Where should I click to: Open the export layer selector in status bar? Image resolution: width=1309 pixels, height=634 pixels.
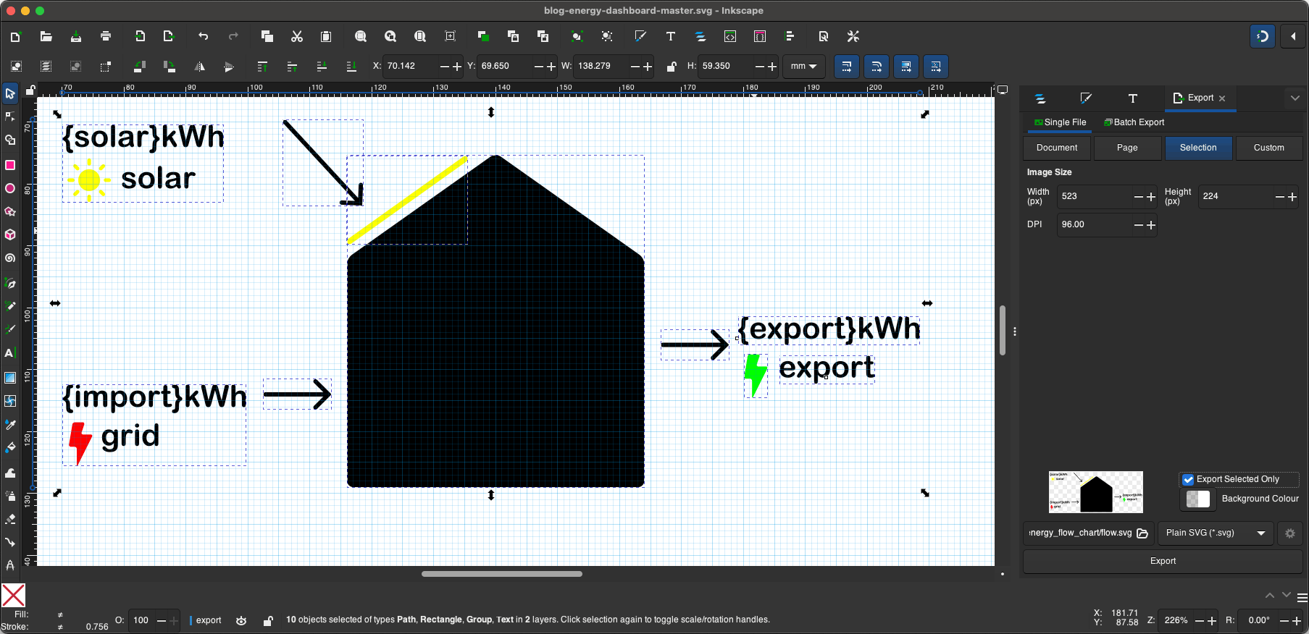(x=206, y=620)
